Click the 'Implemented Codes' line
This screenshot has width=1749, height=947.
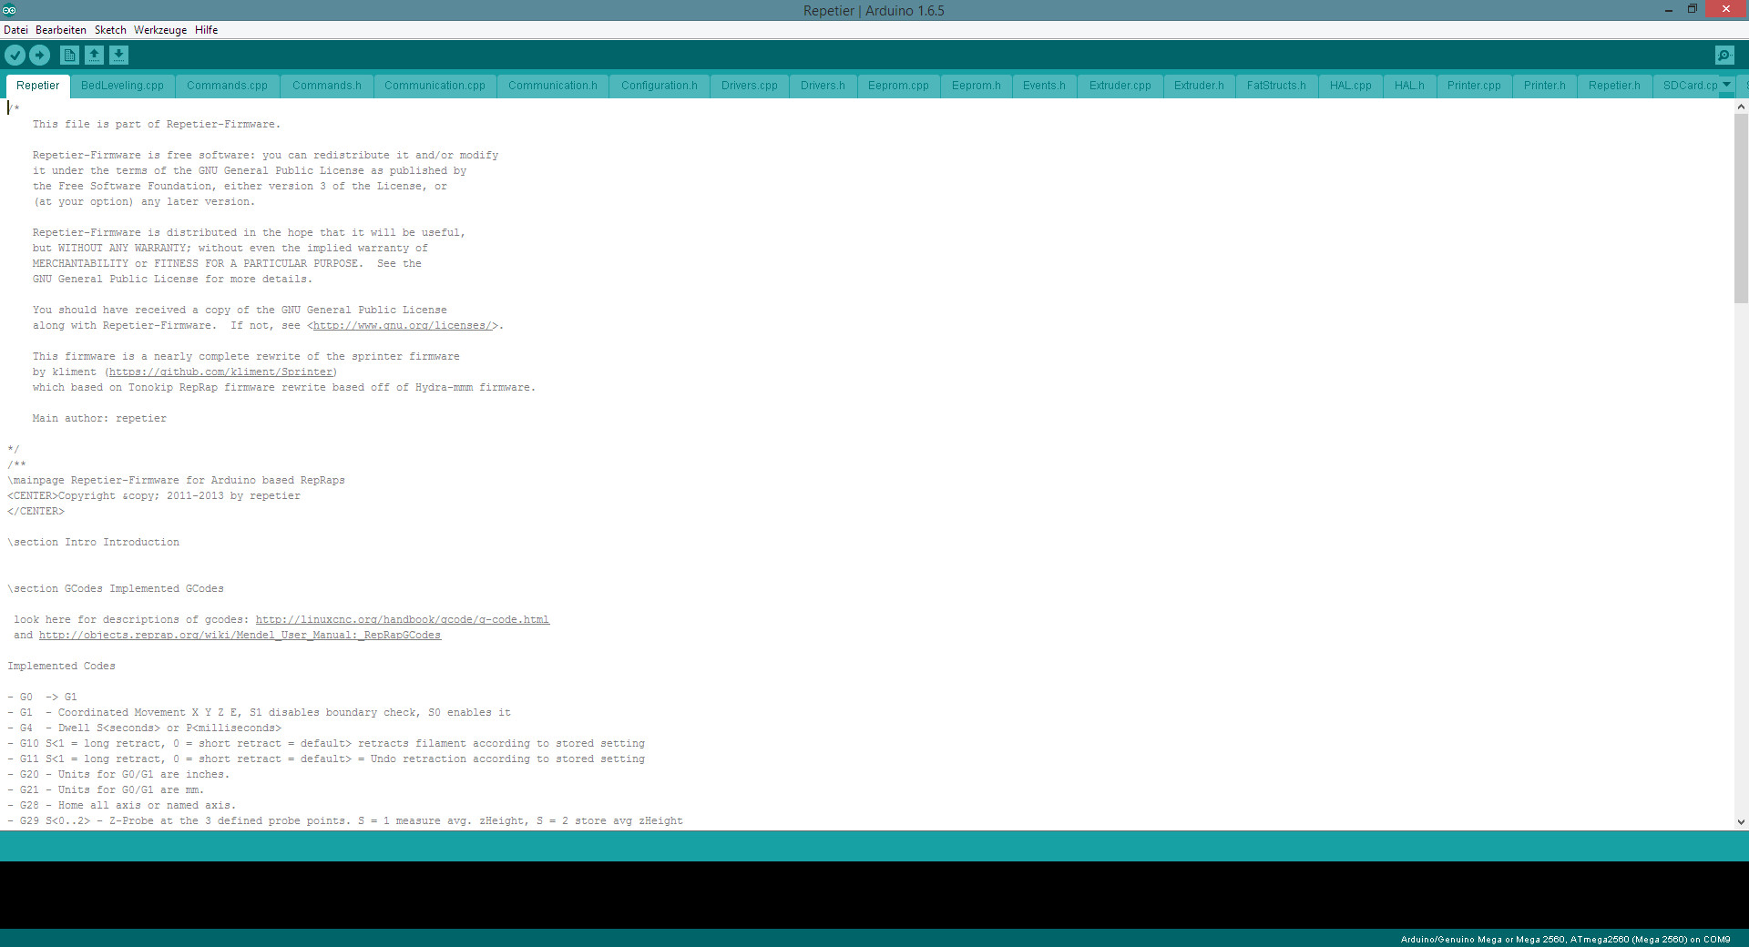(x=61, y=667)
